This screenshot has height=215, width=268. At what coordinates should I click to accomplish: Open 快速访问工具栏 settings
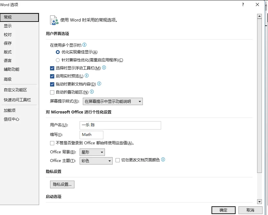19,100
